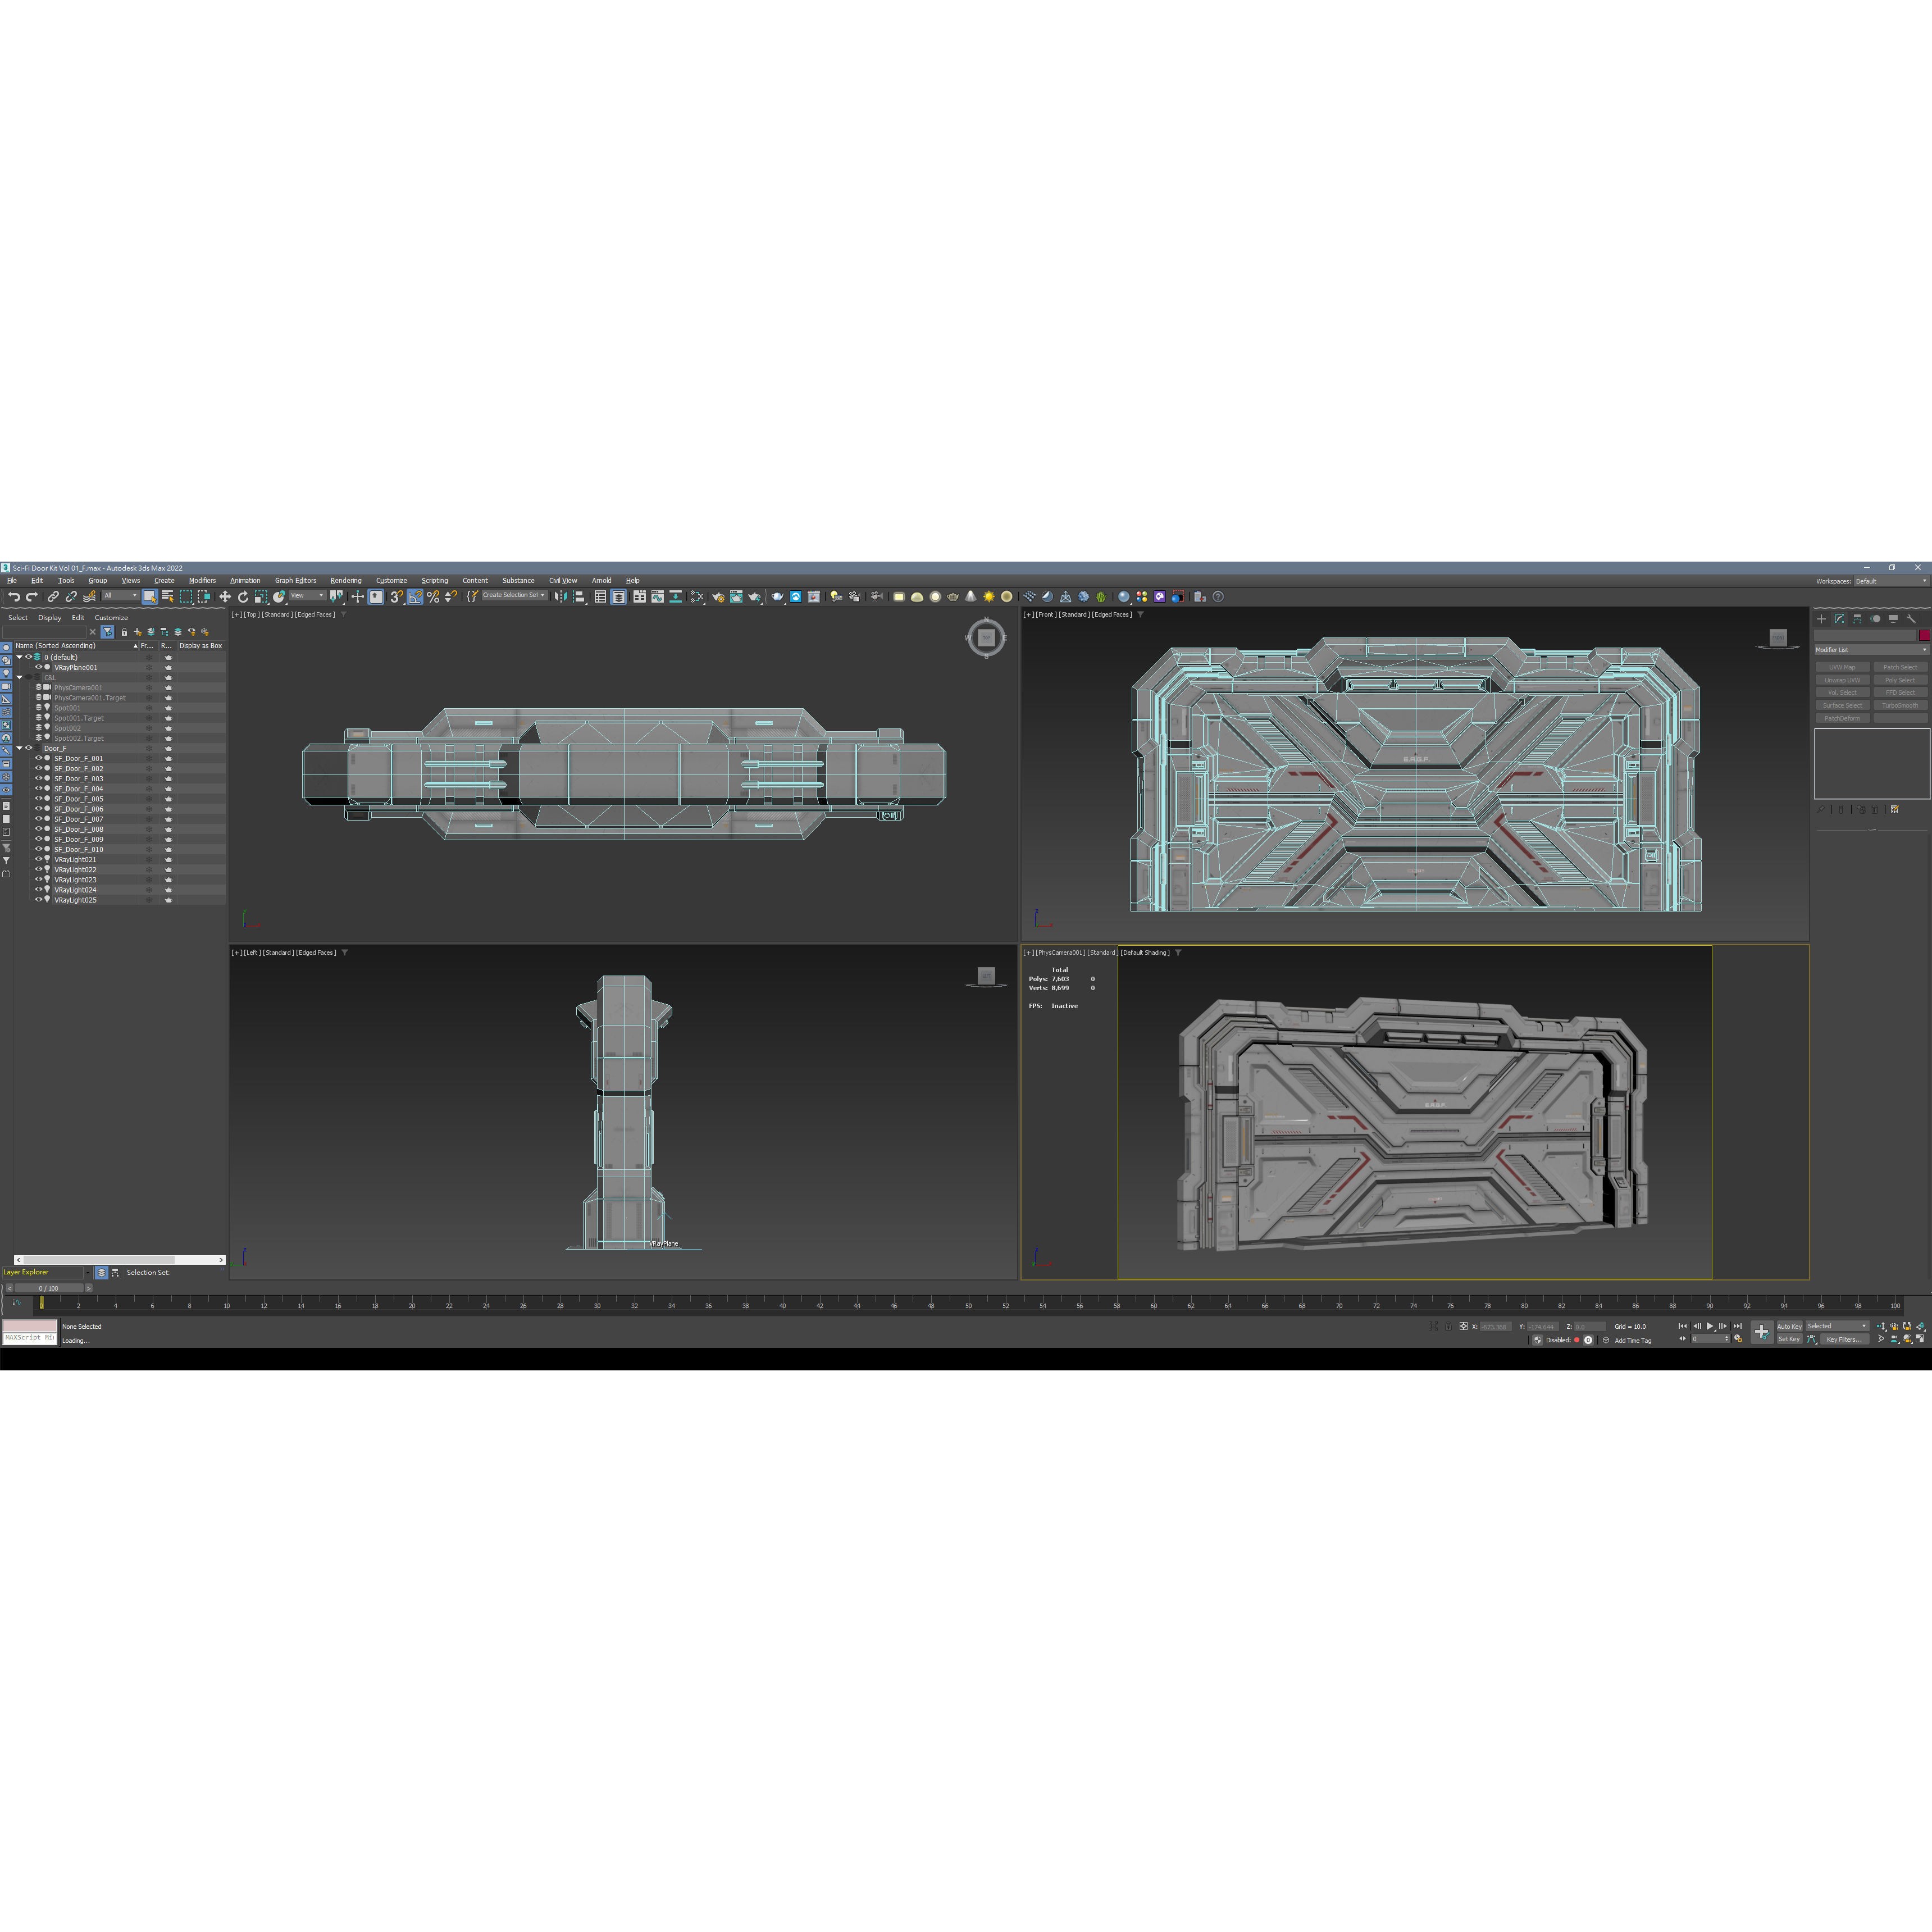Collapse the Door_F layer in Scene Explorer
This screenshot has height=1932, width=1932.
(20, 748)
